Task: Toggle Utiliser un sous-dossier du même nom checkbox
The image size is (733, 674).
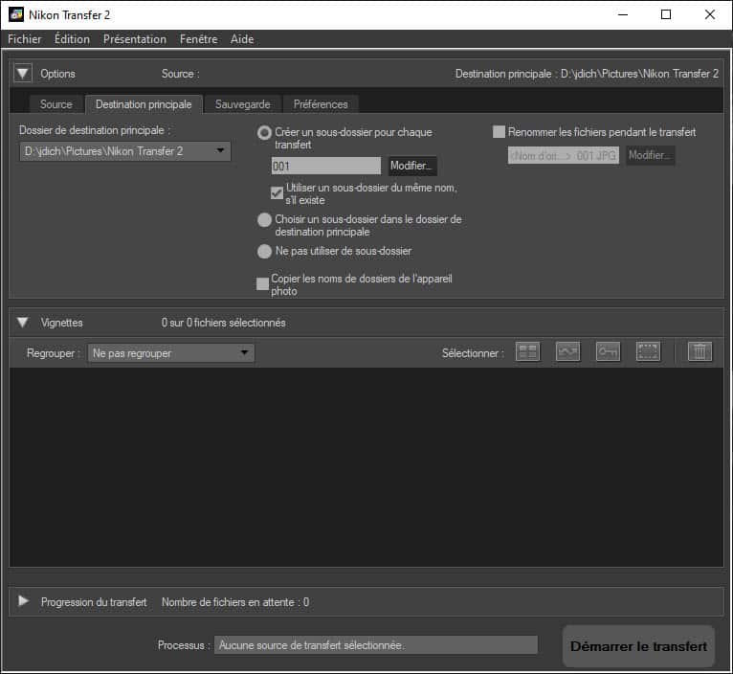Action: (x=277, y=192)
